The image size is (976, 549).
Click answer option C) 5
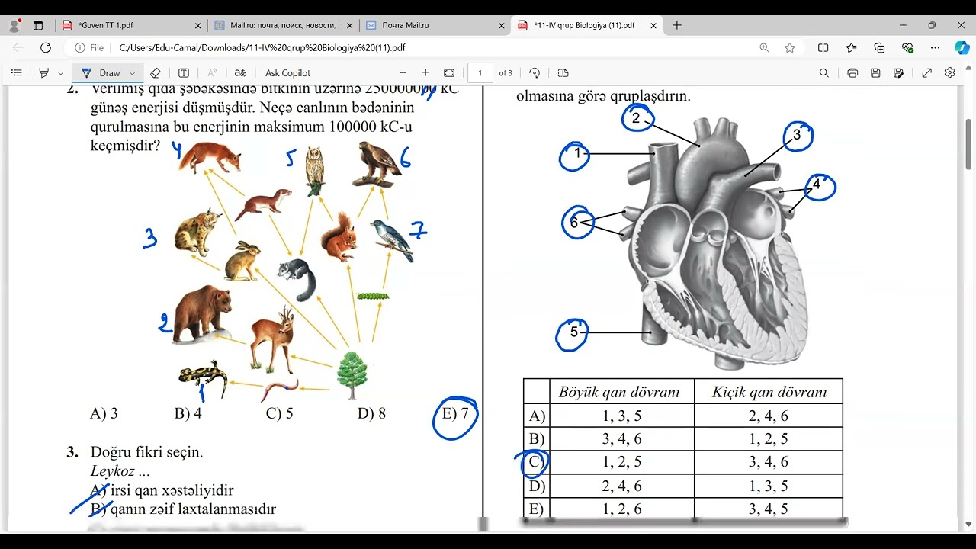click(x=280, y=414)
